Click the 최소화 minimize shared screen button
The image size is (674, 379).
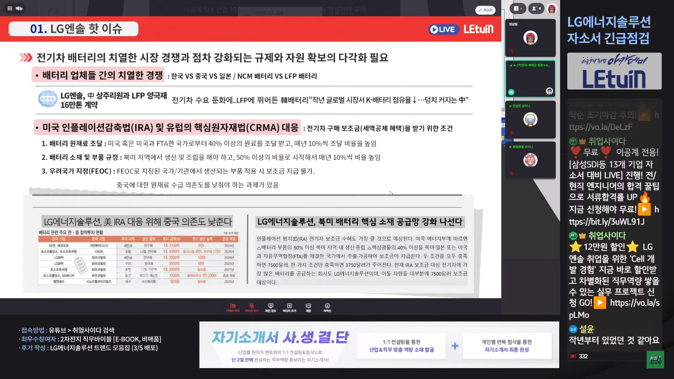point(485,10)
